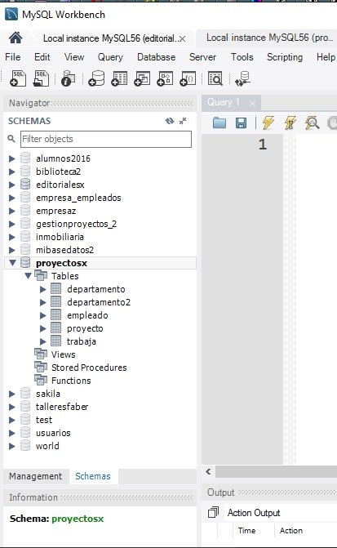Expand the sakila schema

click(12, 394)
